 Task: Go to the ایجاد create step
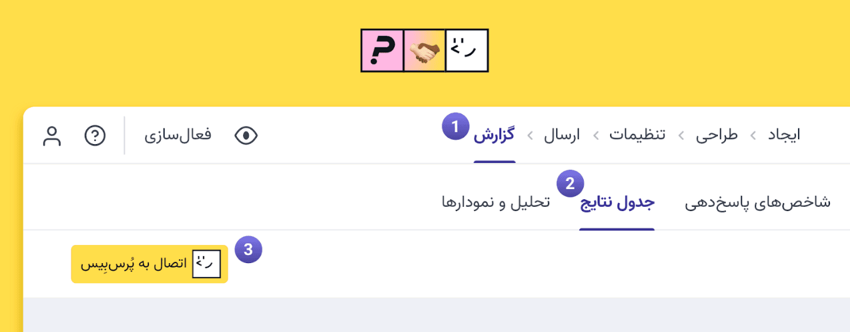(784, 135)
